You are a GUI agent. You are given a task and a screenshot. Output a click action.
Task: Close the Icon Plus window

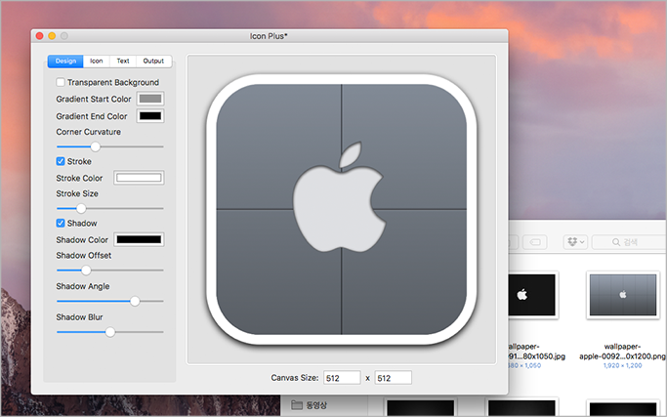[40, 36]
